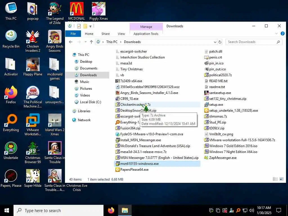Open the address bar history dropdown

(215, 42)
